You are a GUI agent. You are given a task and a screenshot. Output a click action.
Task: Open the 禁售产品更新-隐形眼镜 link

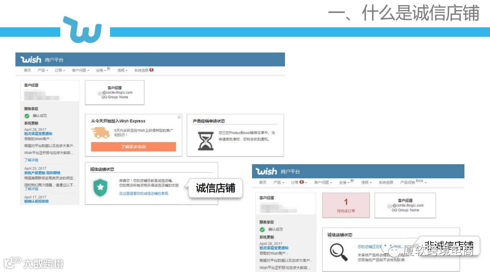coord(42,173)
